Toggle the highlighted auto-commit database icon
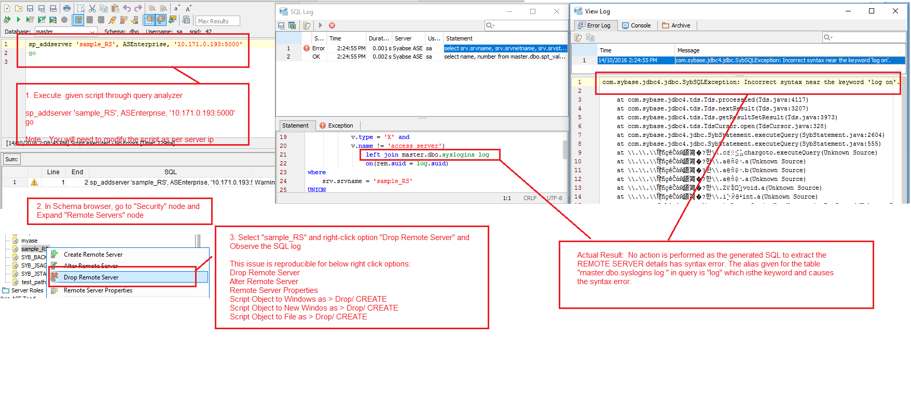Image resolution: width=911 pixels, height=393 pixels. (x=78, y=20)
